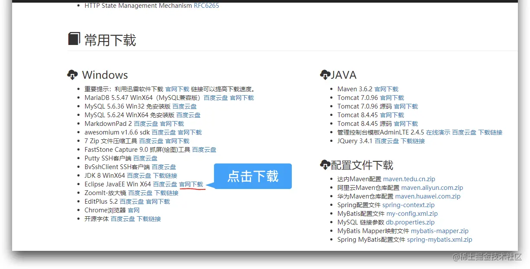
Task: Download maven.tedu.cn.zip
Action: click(x=409, y=179)
